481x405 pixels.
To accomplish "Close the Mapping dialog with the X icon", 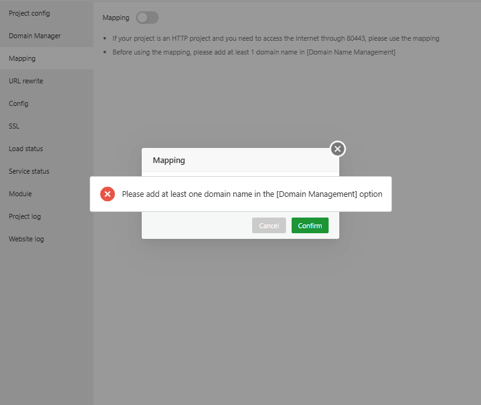I will click(x=337, y=149).
